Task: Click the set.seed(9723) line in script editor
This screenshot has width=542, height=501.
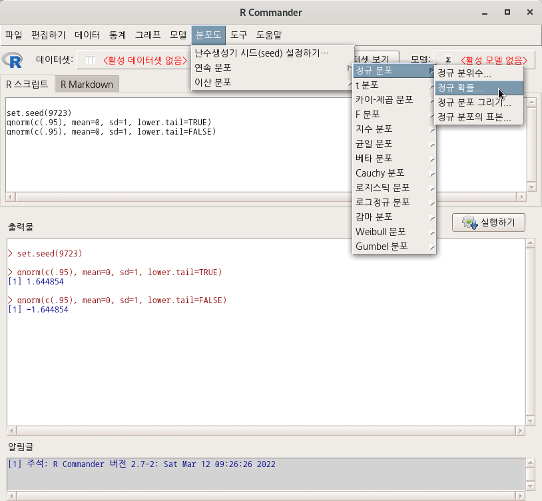Action: 39,113
